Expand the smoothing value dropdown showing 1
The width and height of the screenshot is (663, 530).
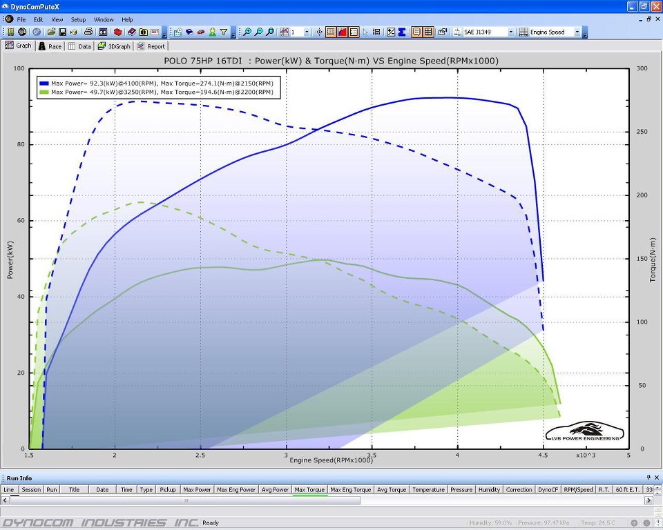306,32
